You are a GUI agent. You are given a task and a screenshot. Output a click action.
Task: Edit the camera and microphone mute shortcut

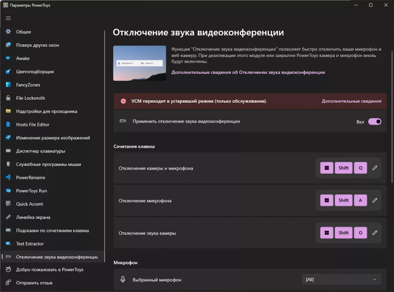[375, 168]
